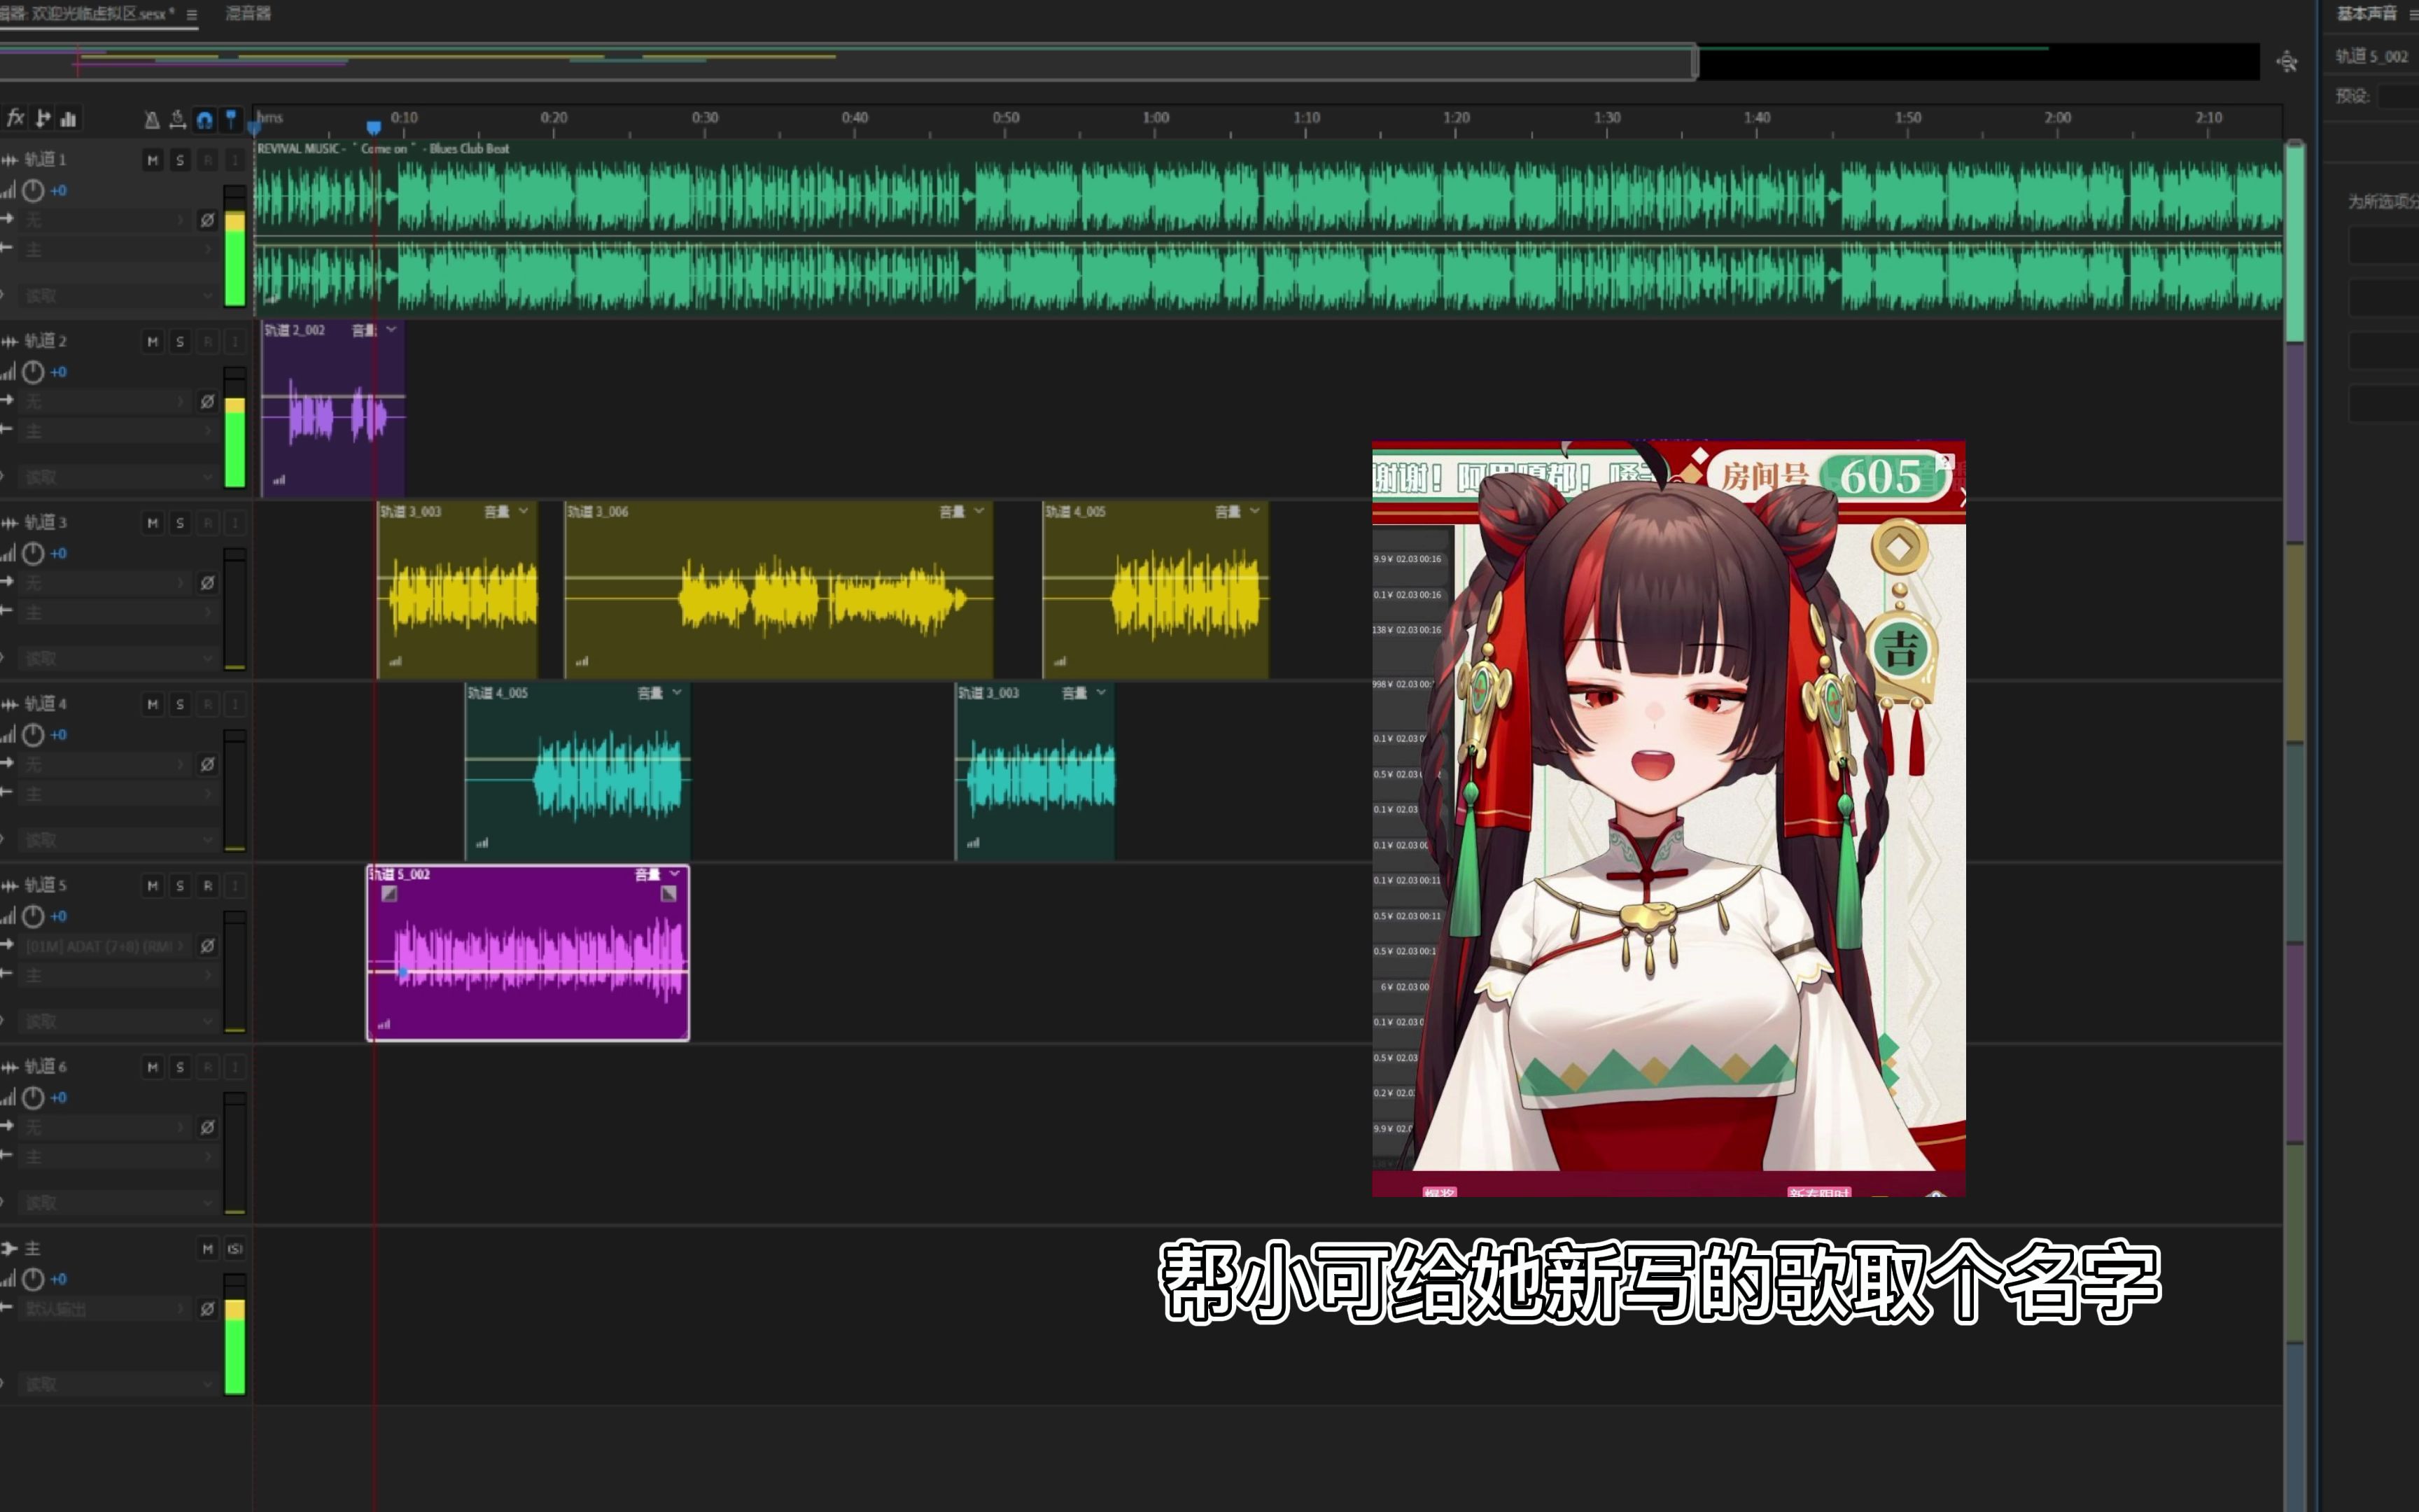Viewport: 2419px width, 1512px height.
Task: Mute 轨道 1 with its M button
Action: tap(152, 160)
